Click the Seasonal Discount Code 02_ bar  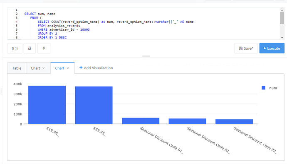coord(188,121)
